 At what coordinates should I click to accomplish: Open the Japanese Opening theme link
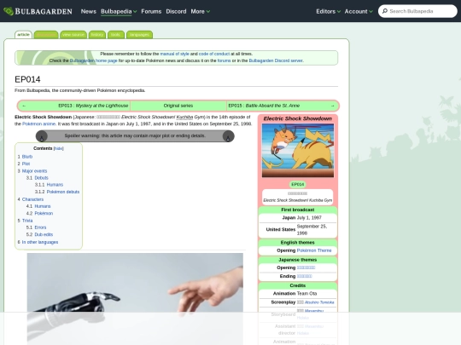coord(306,267)
